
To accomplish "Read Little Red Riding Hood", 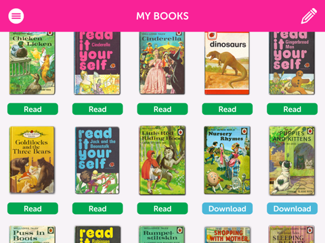I will tap(162, 209).
